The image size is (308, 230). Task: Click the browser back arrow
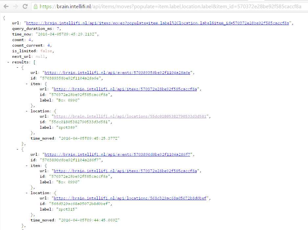click(x=6, y=7)
